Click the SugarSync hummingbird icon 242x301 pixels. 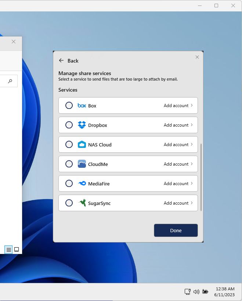tap(82, 203)
